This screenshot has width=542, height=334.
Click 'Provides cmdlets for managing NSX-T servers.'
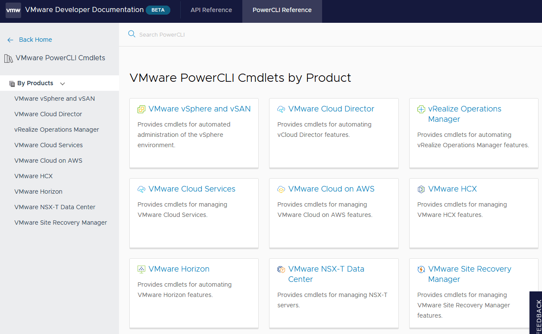tap(332, 300)
